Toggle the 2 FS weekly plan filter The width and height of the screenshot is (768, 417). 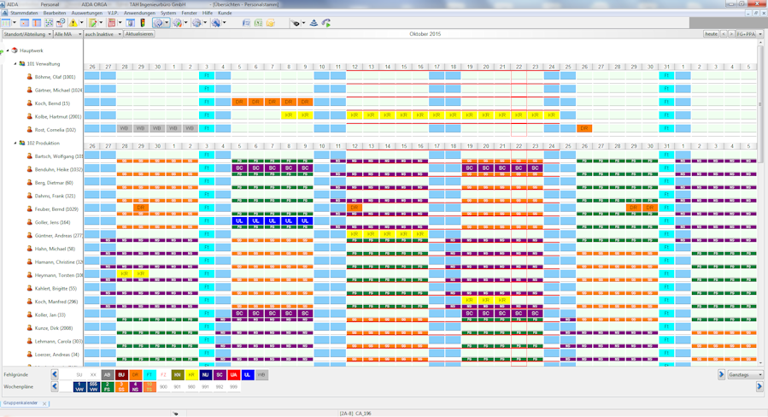(x=107, y=387)
